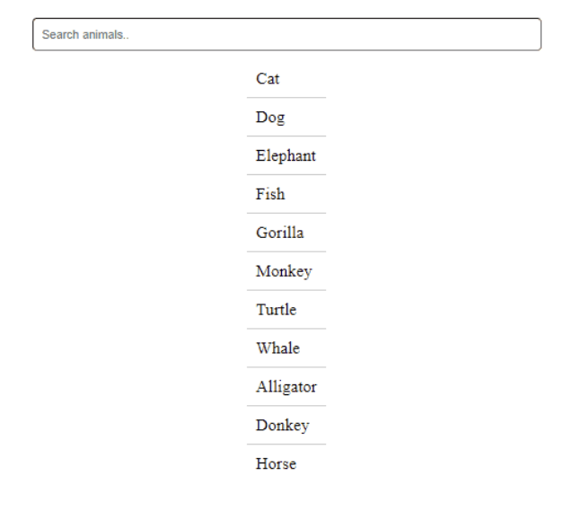Click on Gorilla
This screenshot has width=572, height=511.
(x=279, y=233)
